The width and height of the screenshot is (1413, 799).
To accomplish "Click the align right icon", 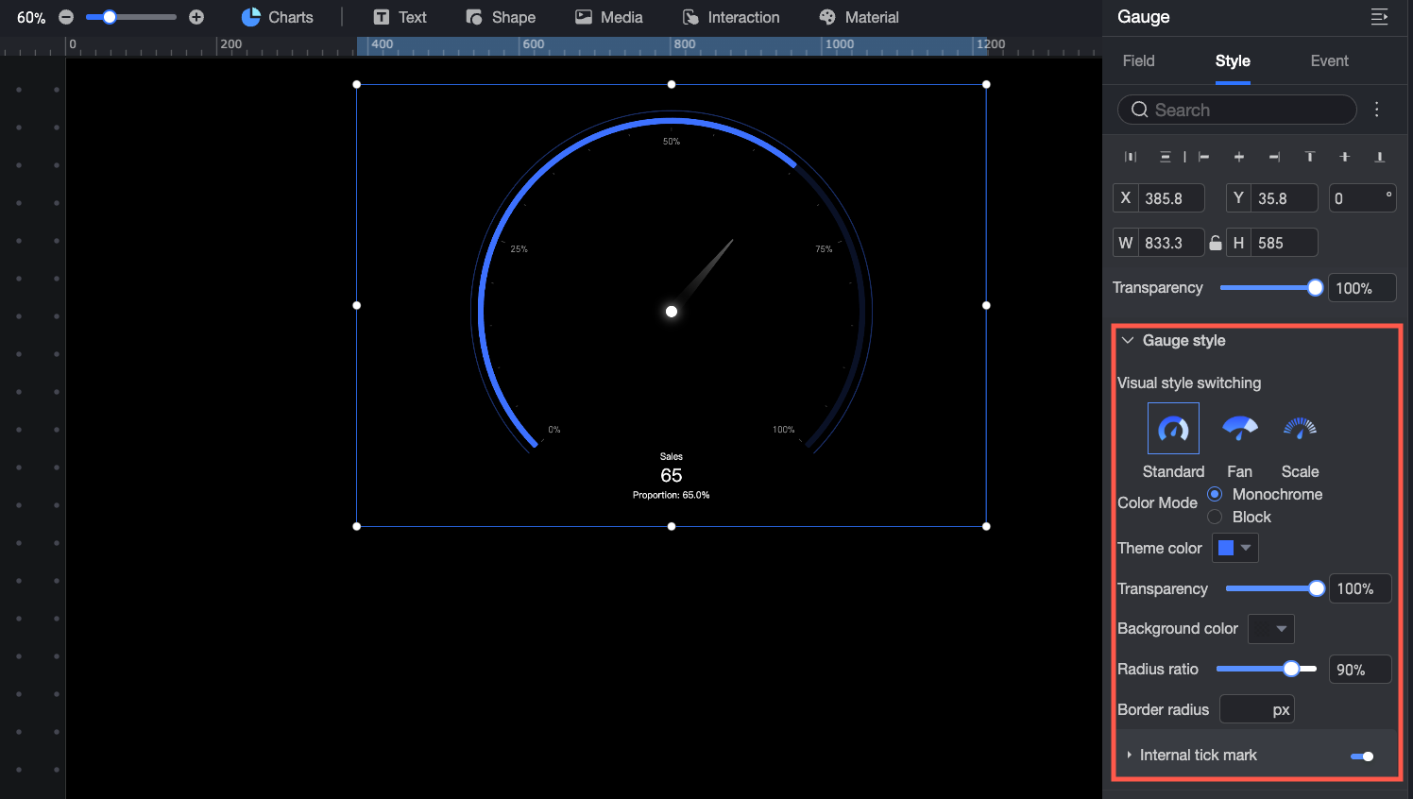I will pyautogui.click(x=1274, y=157).
